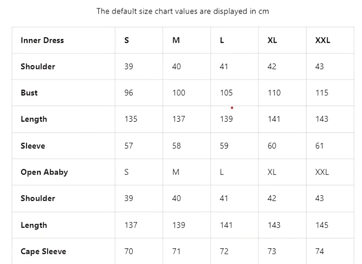The image size is (362, 264).
Task: Select Sleeve value 60 under XL
Action: click(272, 146)
